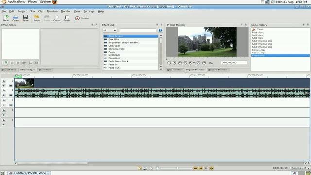Switch to the Record Monitor tab

click(218, 70)
